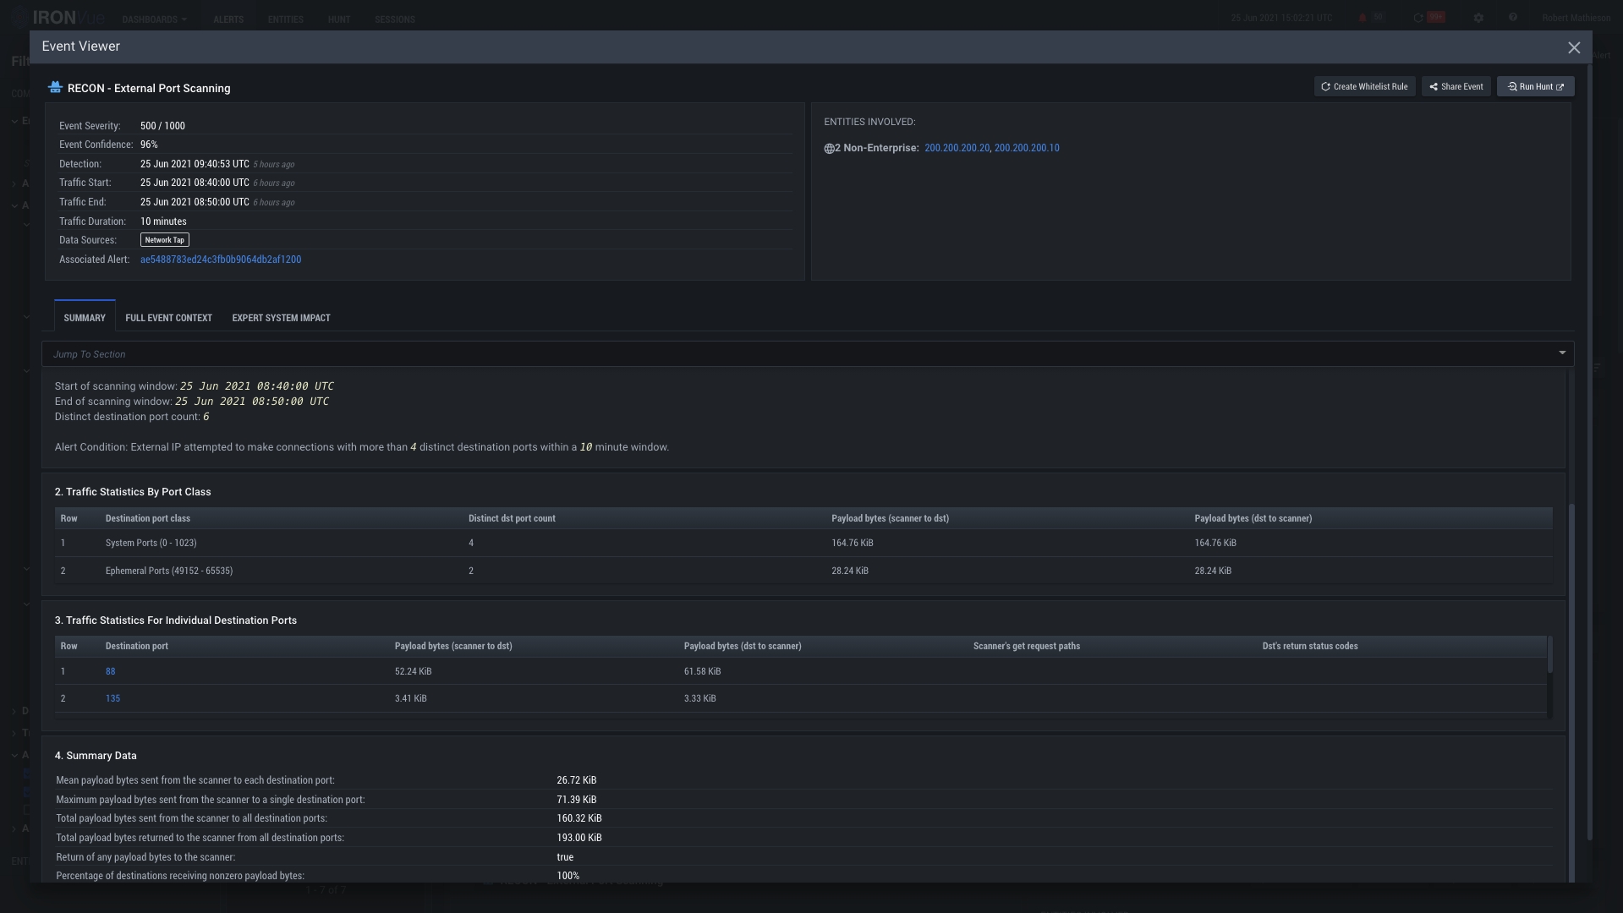The width and height of the screenshot is (1623, 913).
Task: Open entity 200.200.200.20 link
Action: [x=957, y=148]
